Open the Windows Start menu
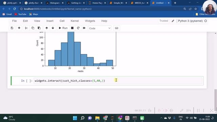This screenshot has width=217, height=122. tap(75, 118)
